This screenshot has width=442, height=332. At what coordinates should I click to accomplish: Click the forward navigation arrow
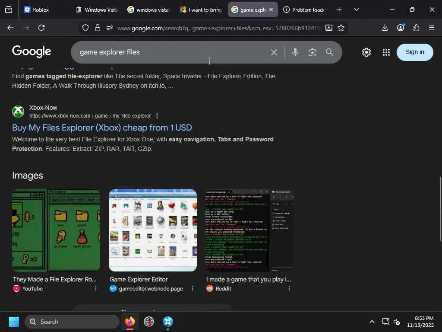[26, 28]
